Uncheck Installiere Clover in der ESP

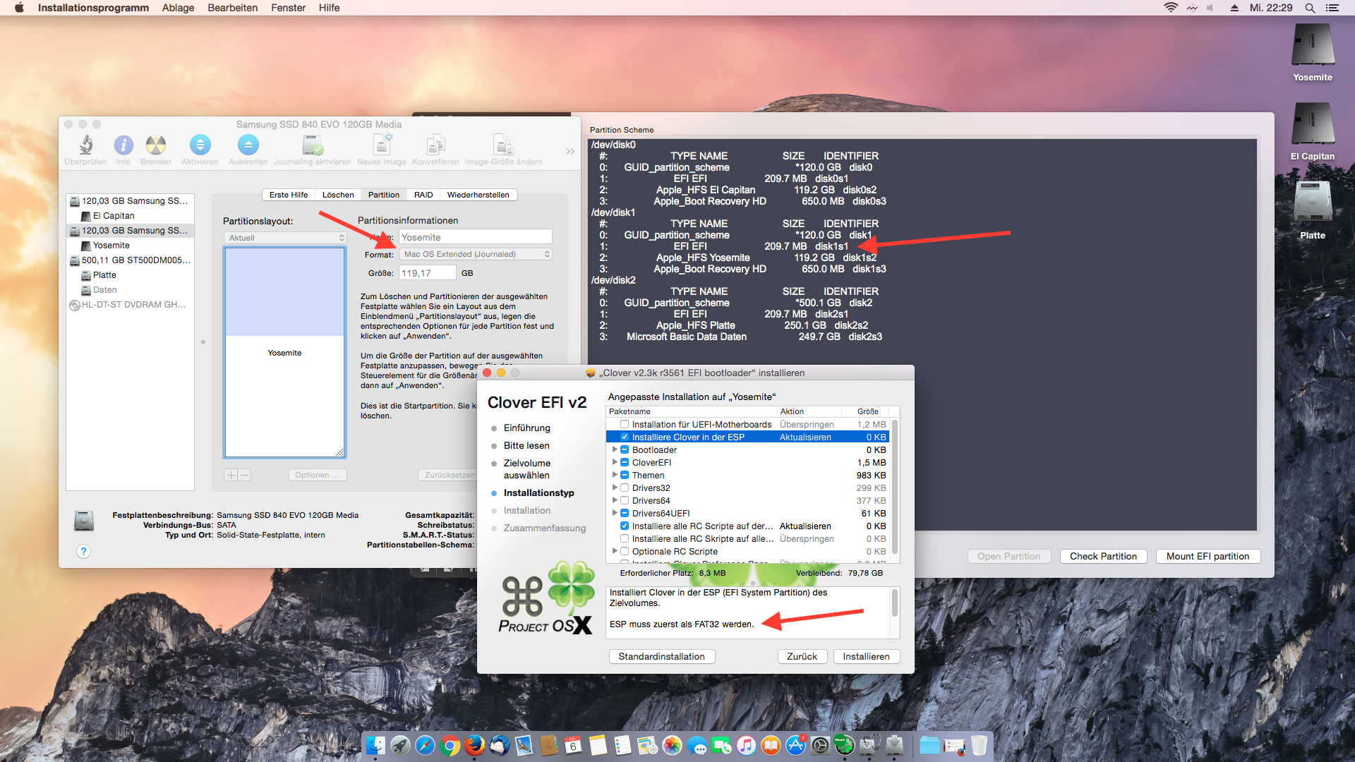pyautogui.click(x=625, y=437)
